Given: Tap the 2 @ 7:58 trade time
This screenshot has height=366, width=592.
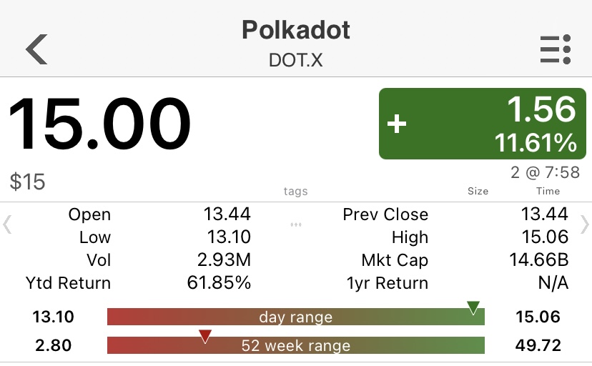Looking at the screenshot, I should (546, 172).
